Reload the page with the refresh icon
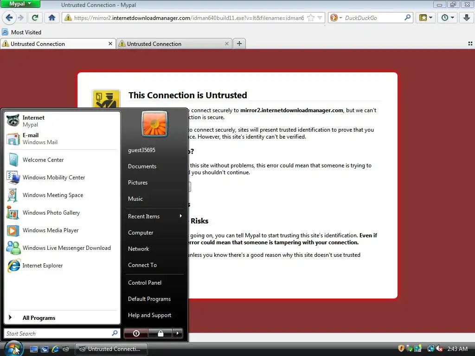Viewport: 475px width, 356px height. tap(35, 18)
